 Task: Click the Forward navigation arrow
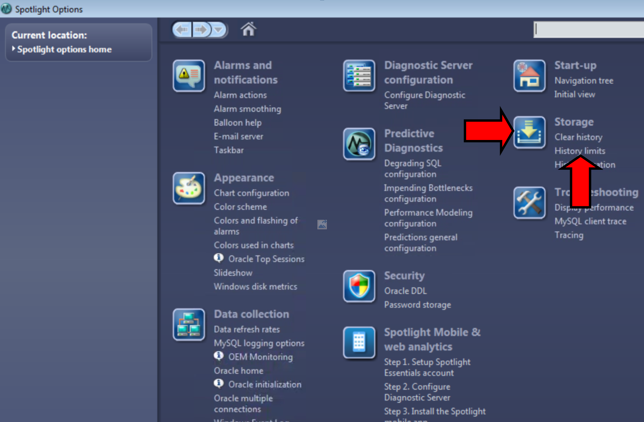(x=201, y=29)
